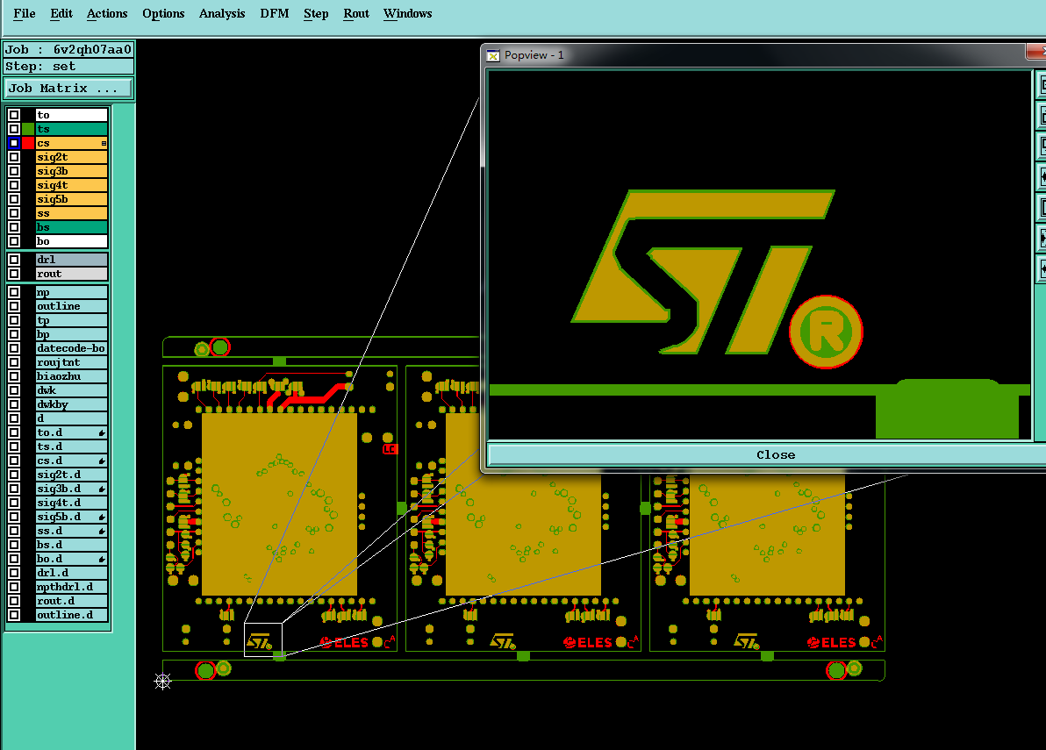Screen dimensions: 1046x750
Task: Select the sig2t.d layer name
Action: coord(71,475)
